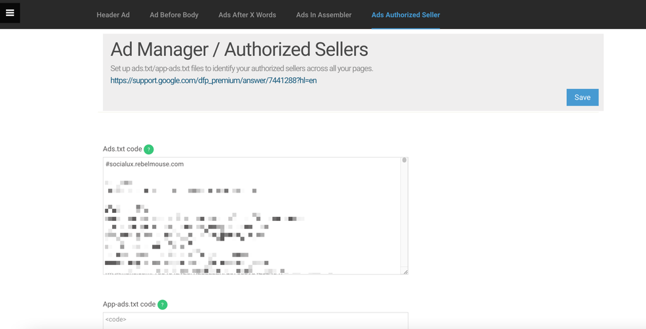
Task: Click the help icon beside Ads.txt code
Action: click(149, 150)
